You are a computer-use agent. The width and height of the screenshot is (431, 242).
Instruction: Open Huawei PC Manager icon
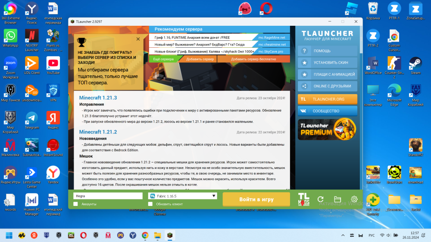[x=31, y=205]
